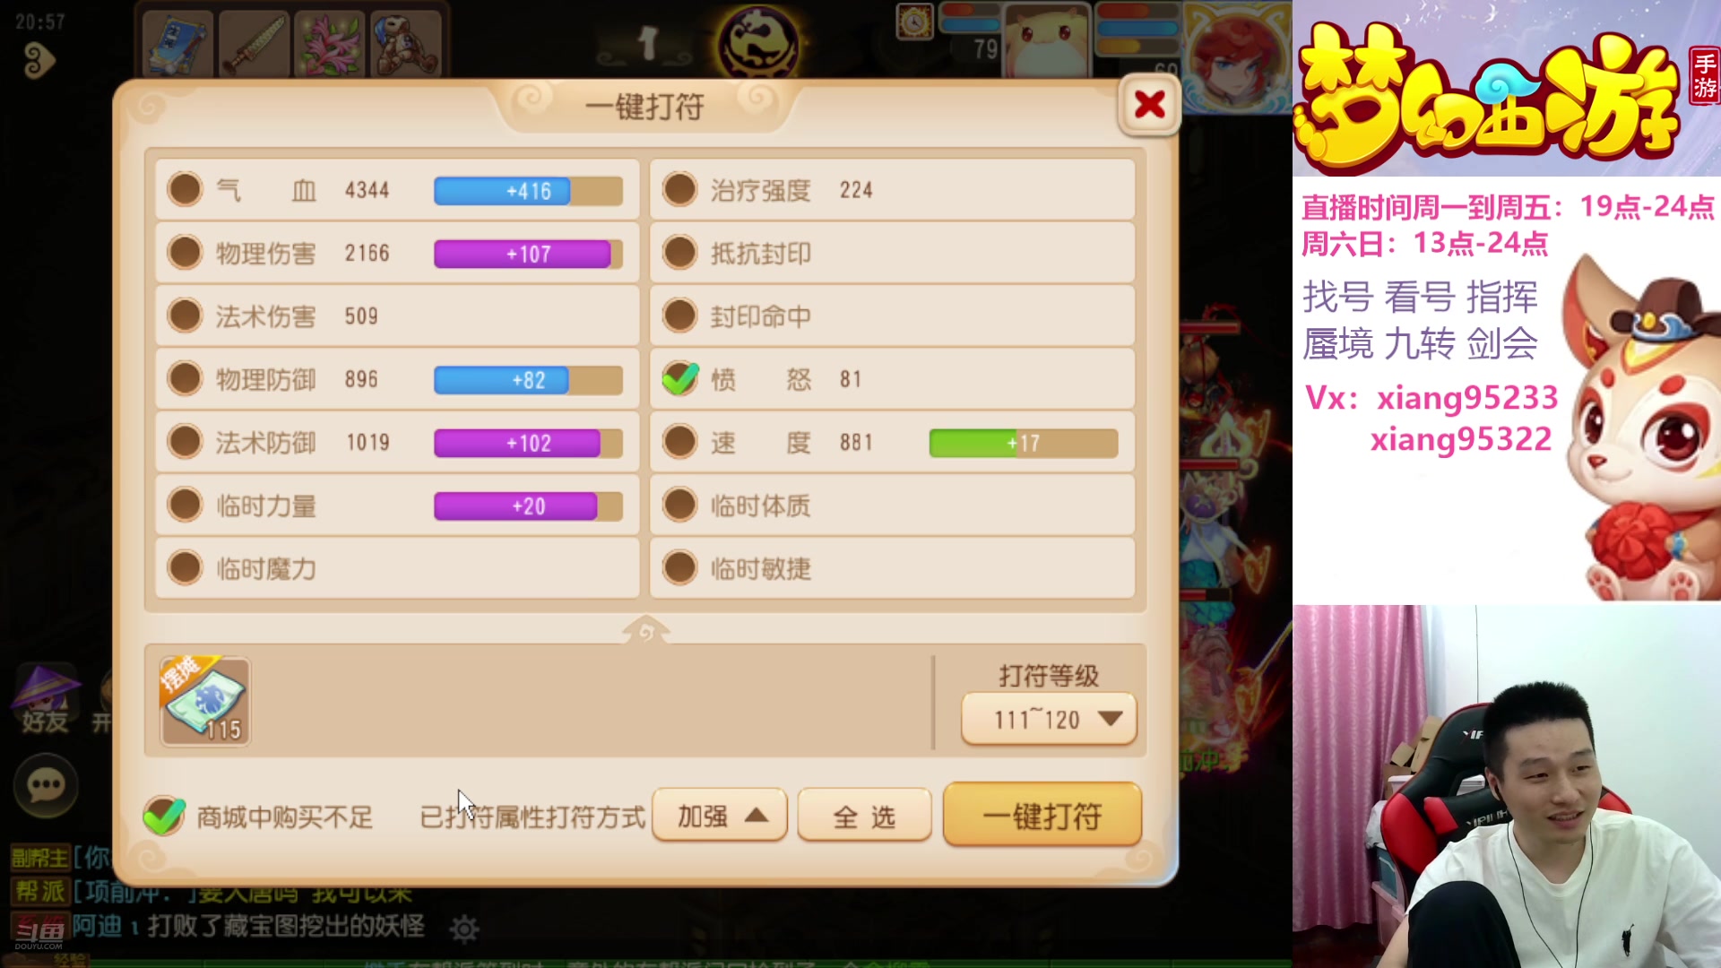Select the 速度 attribute radio button
This screenshot has height=968, width=1721.
point(680,442)
